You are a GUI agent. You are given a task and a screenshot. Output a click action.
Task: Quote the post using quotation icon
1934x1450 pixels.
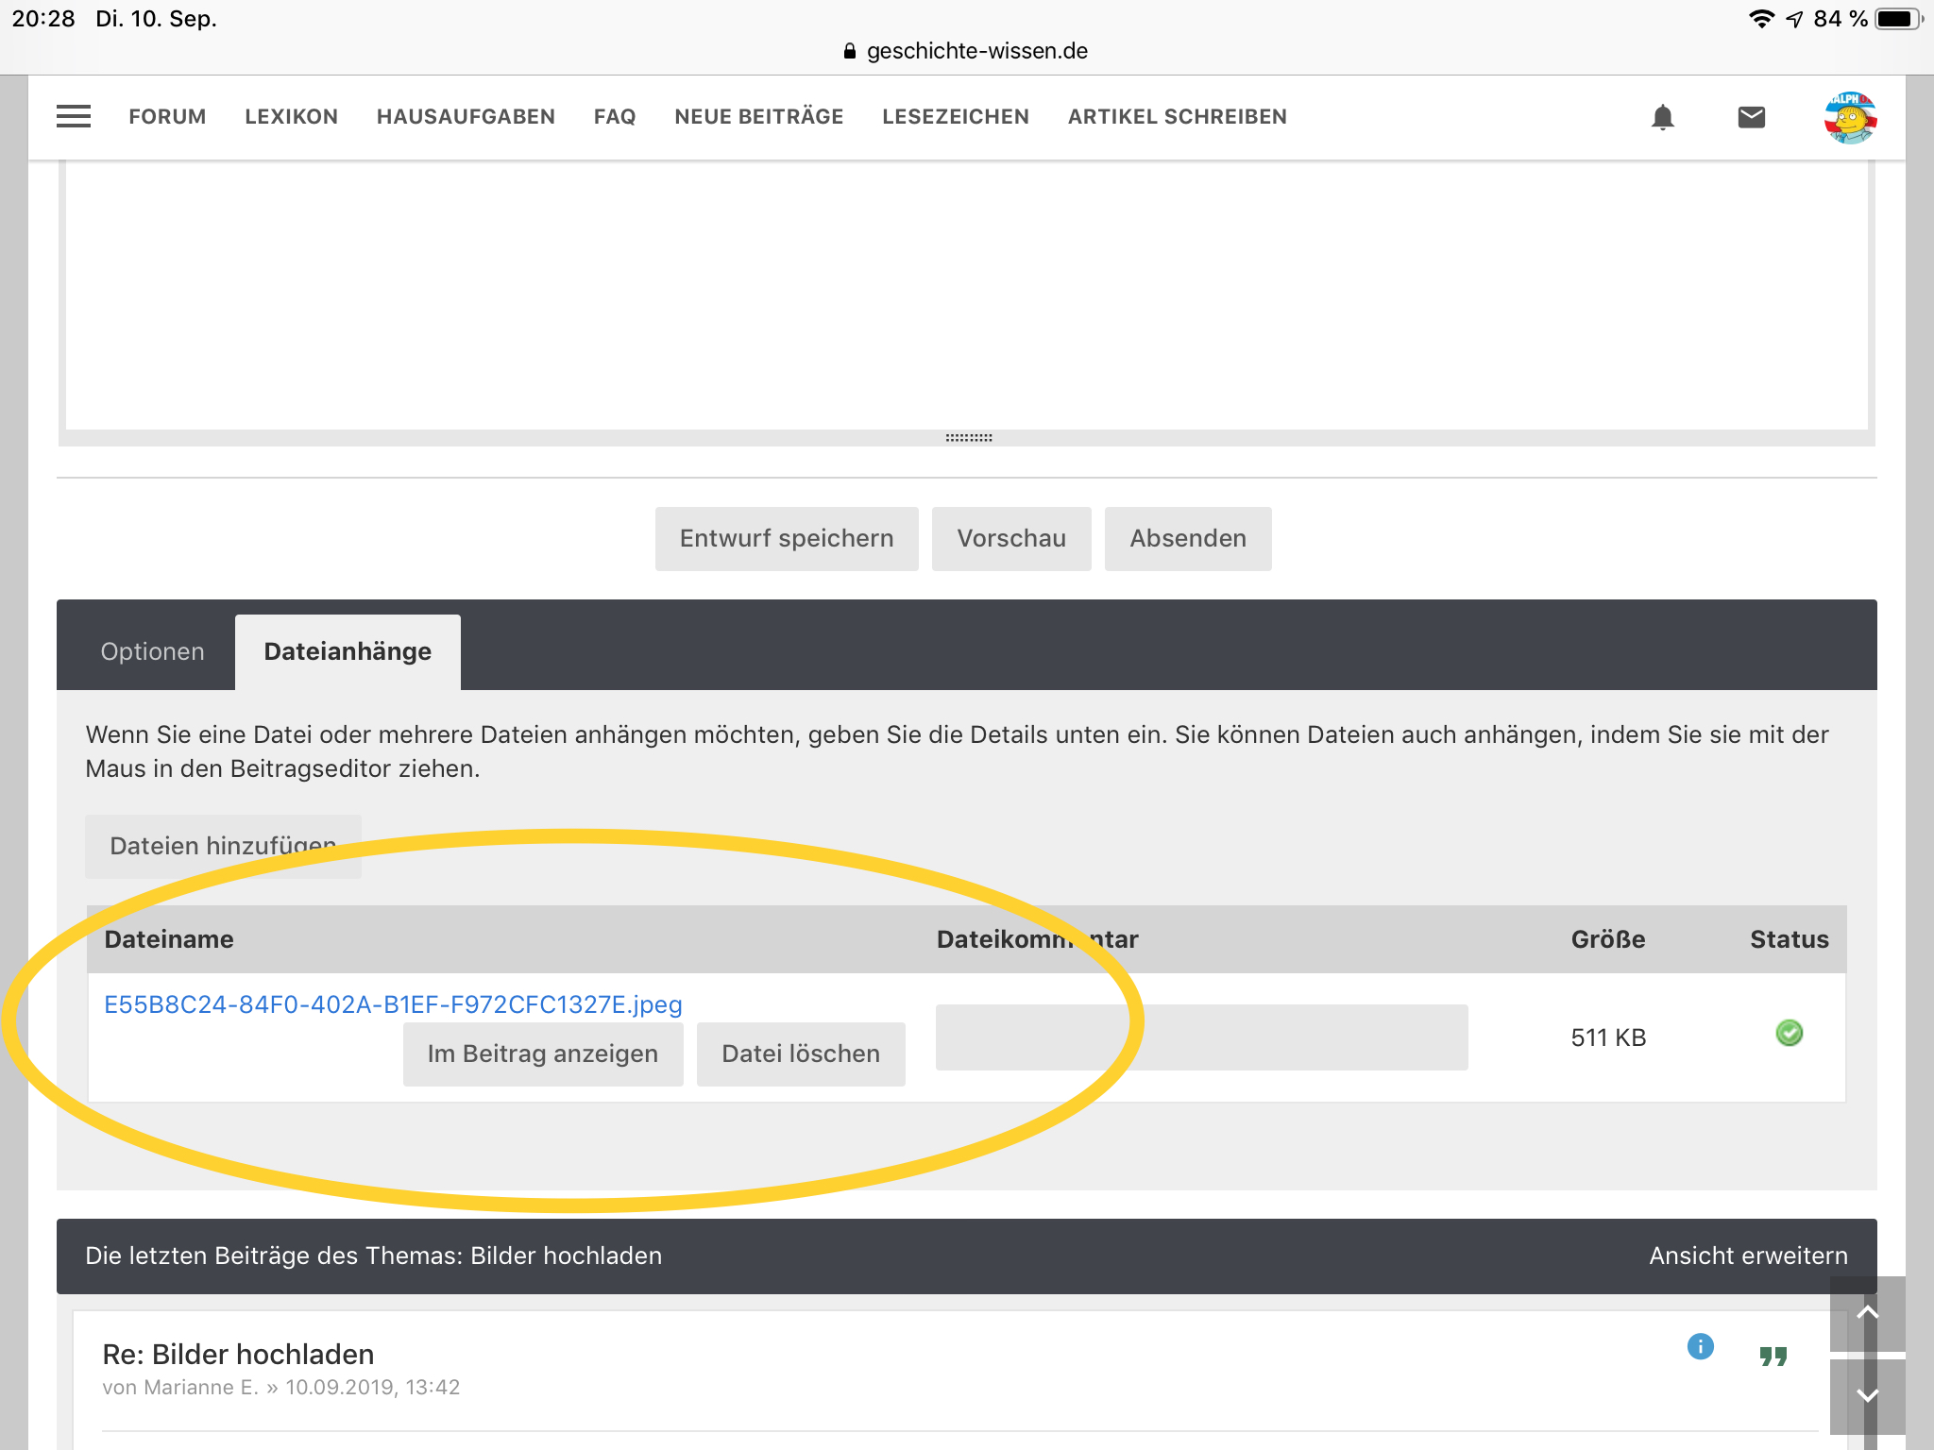1773,1357
